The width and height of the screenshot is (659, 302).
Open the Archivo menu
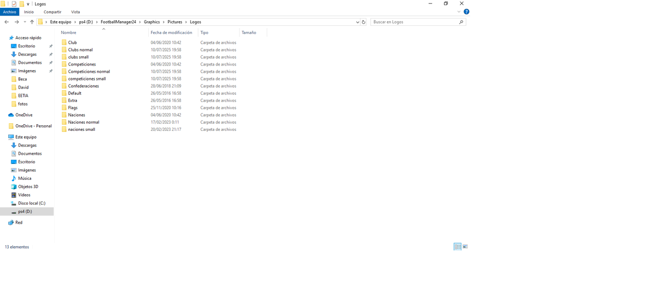(x=10, y=12)
